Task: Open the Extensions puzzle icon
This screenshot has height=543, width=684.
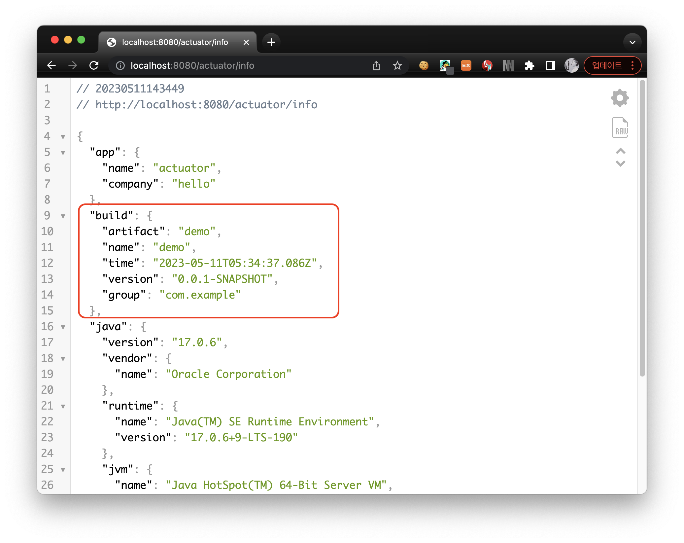Action: pos(529,65)
